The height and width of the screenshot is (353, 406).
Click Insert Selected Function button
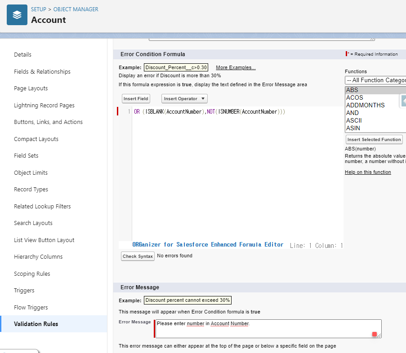(374, 139)
